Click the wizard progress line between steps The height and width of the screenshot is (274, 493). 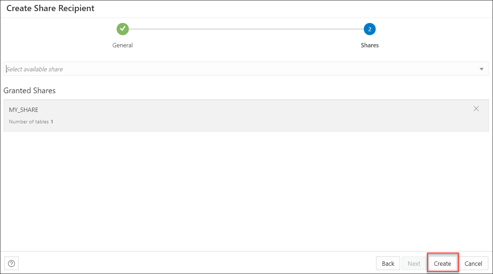tap(246, 29)
